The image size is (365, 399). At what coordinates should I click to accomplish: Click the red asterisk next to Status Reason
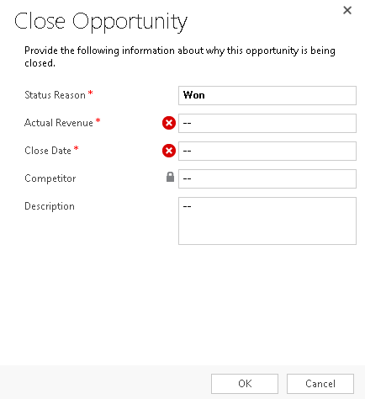coord(90,93)
